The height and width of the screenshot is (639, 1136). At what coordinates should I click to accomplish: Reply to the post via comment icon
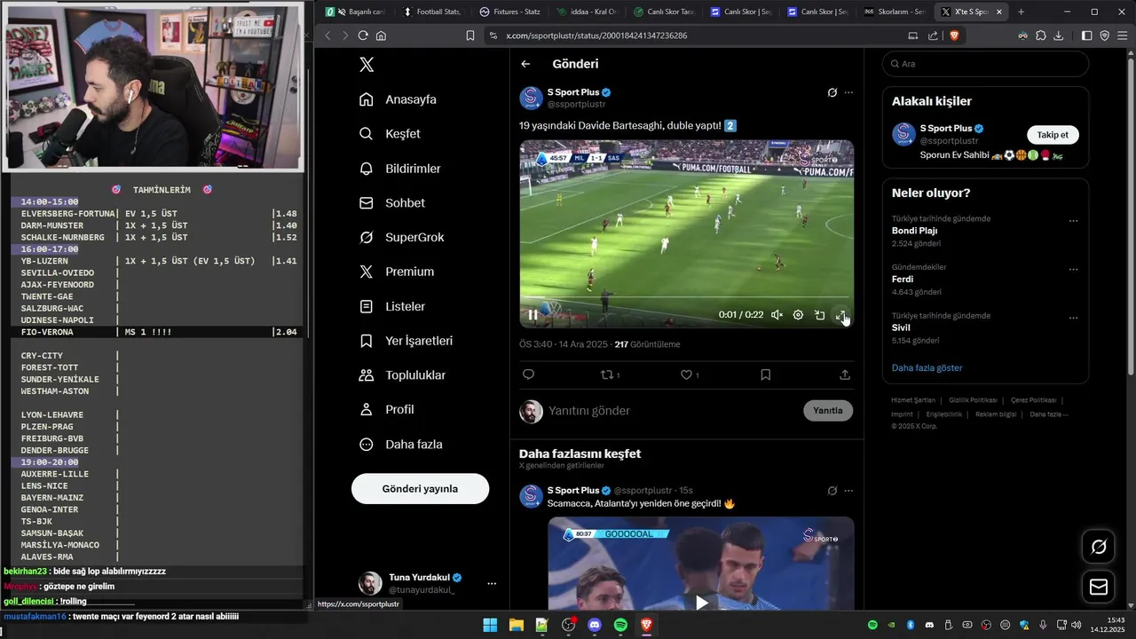point(528,375)
